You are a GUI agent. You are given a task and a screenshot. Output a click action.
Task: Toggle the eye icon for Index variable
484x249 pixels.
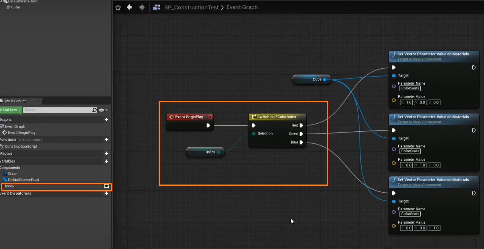point(107,186)
